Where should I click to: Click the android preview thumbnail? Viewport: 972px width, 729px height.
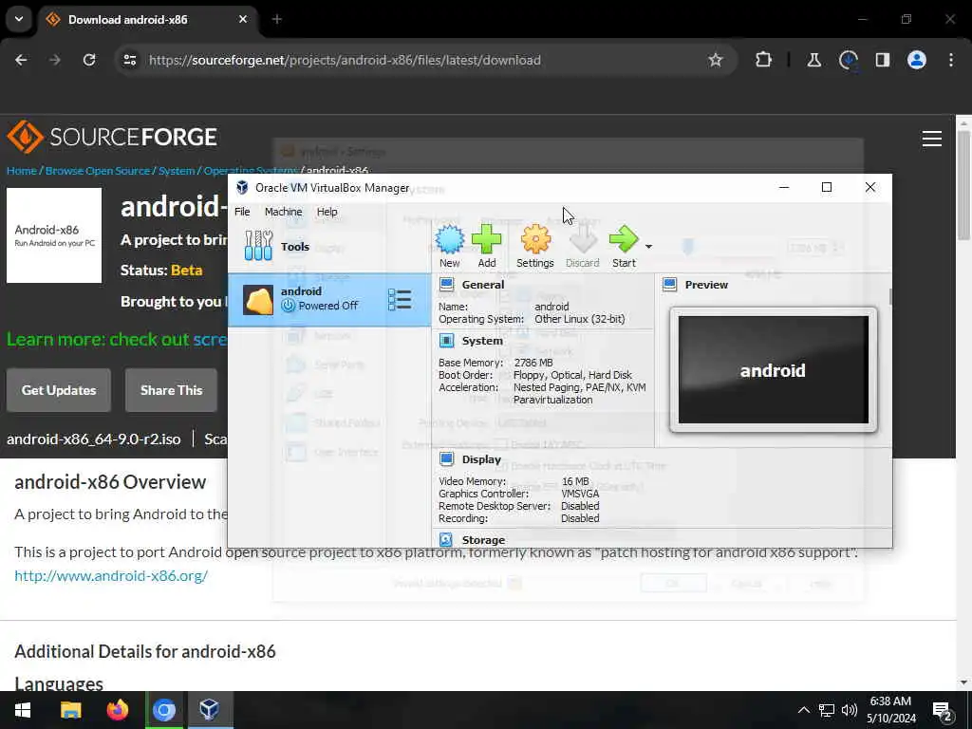tap(773, 369)
